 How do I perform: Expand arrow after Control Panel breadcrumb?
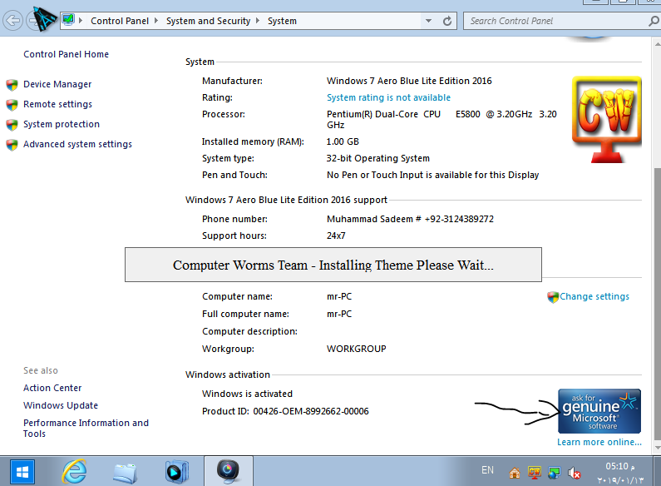coord(156,21)
